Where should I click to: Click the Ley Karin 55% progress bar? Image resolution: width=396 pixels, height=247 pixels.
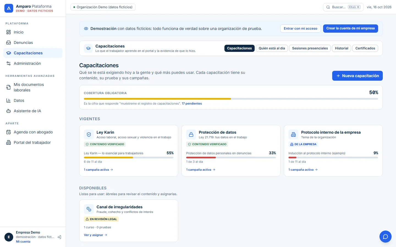pos(129,158)
